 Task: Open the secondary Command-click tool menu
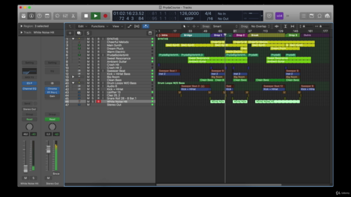click(x=195, y=26)
